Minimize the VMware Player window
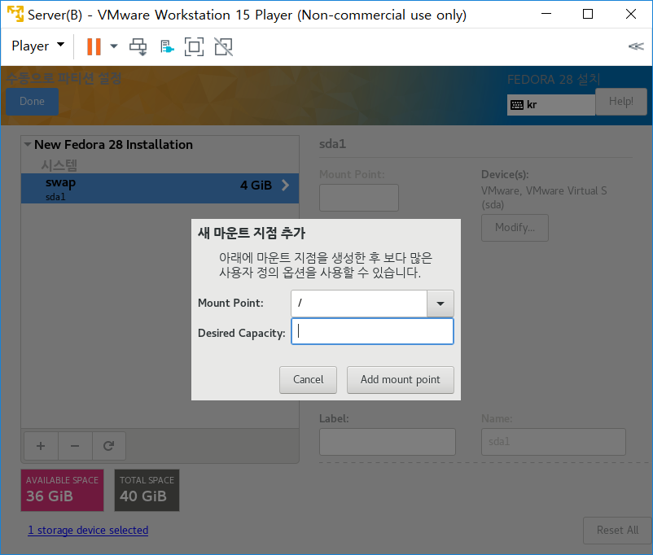653x555 pixels. (x=546, y=14)
